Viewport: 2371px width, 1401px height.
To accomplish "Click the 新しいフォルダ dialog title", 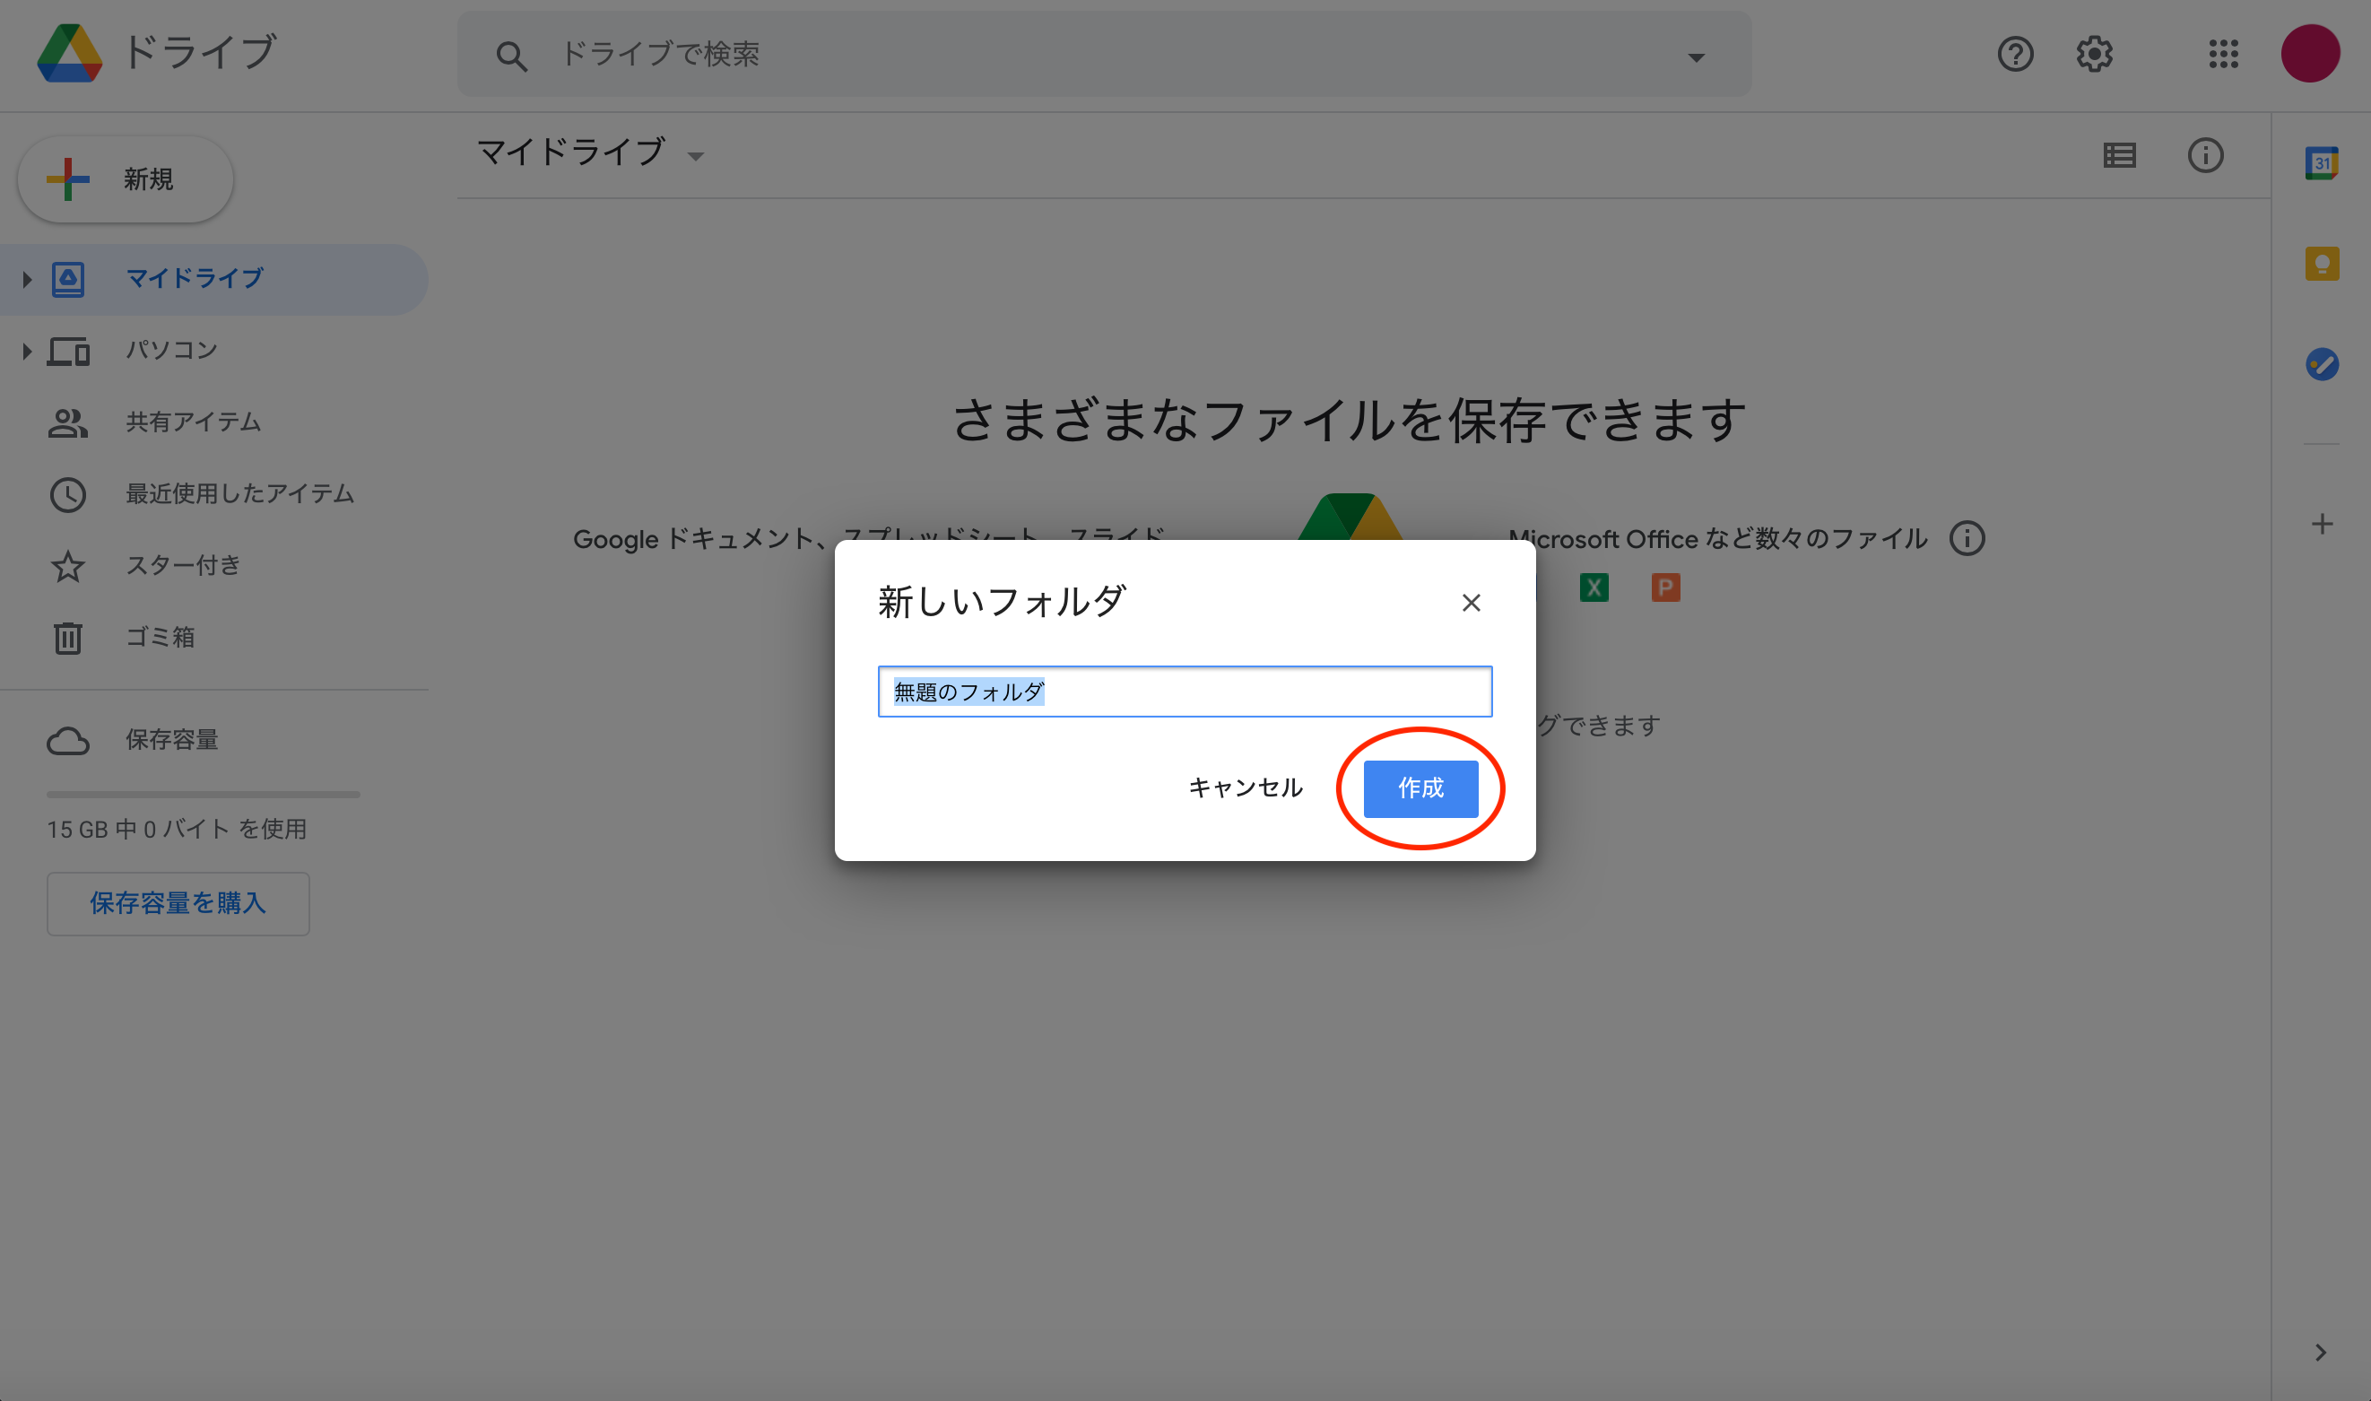I will (x=1001, y=601).
